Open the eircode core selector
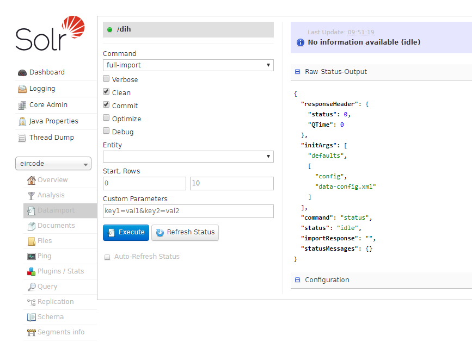 53,164
